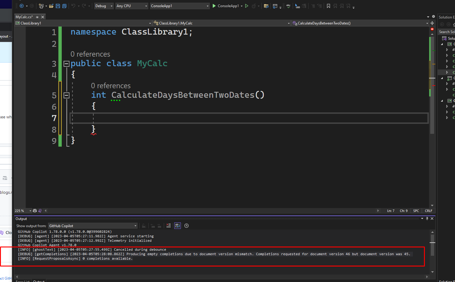Open the Any CPU platform dropdown
Viewport: 455px width, 282px height.
point(132,6)
